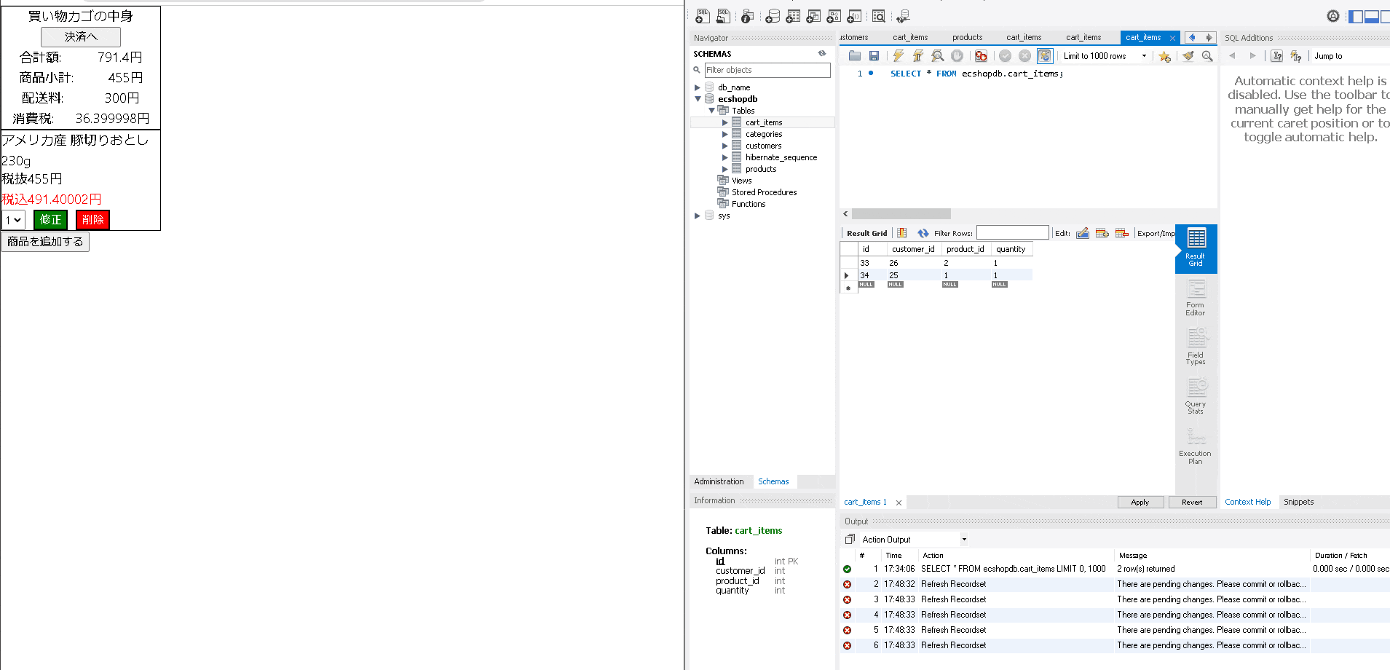Select the Form Editor view
The image size is (1390, 670).
[1196, 299]
